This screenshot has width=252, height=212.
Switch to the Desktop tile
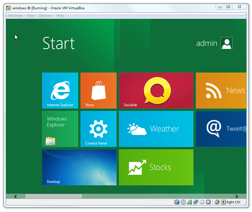(x=79, y=167)
